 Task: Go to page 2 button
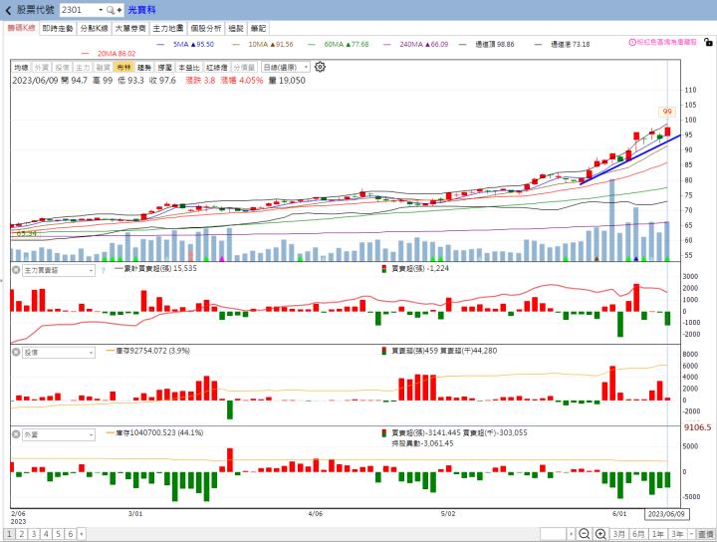coord(22,534)
